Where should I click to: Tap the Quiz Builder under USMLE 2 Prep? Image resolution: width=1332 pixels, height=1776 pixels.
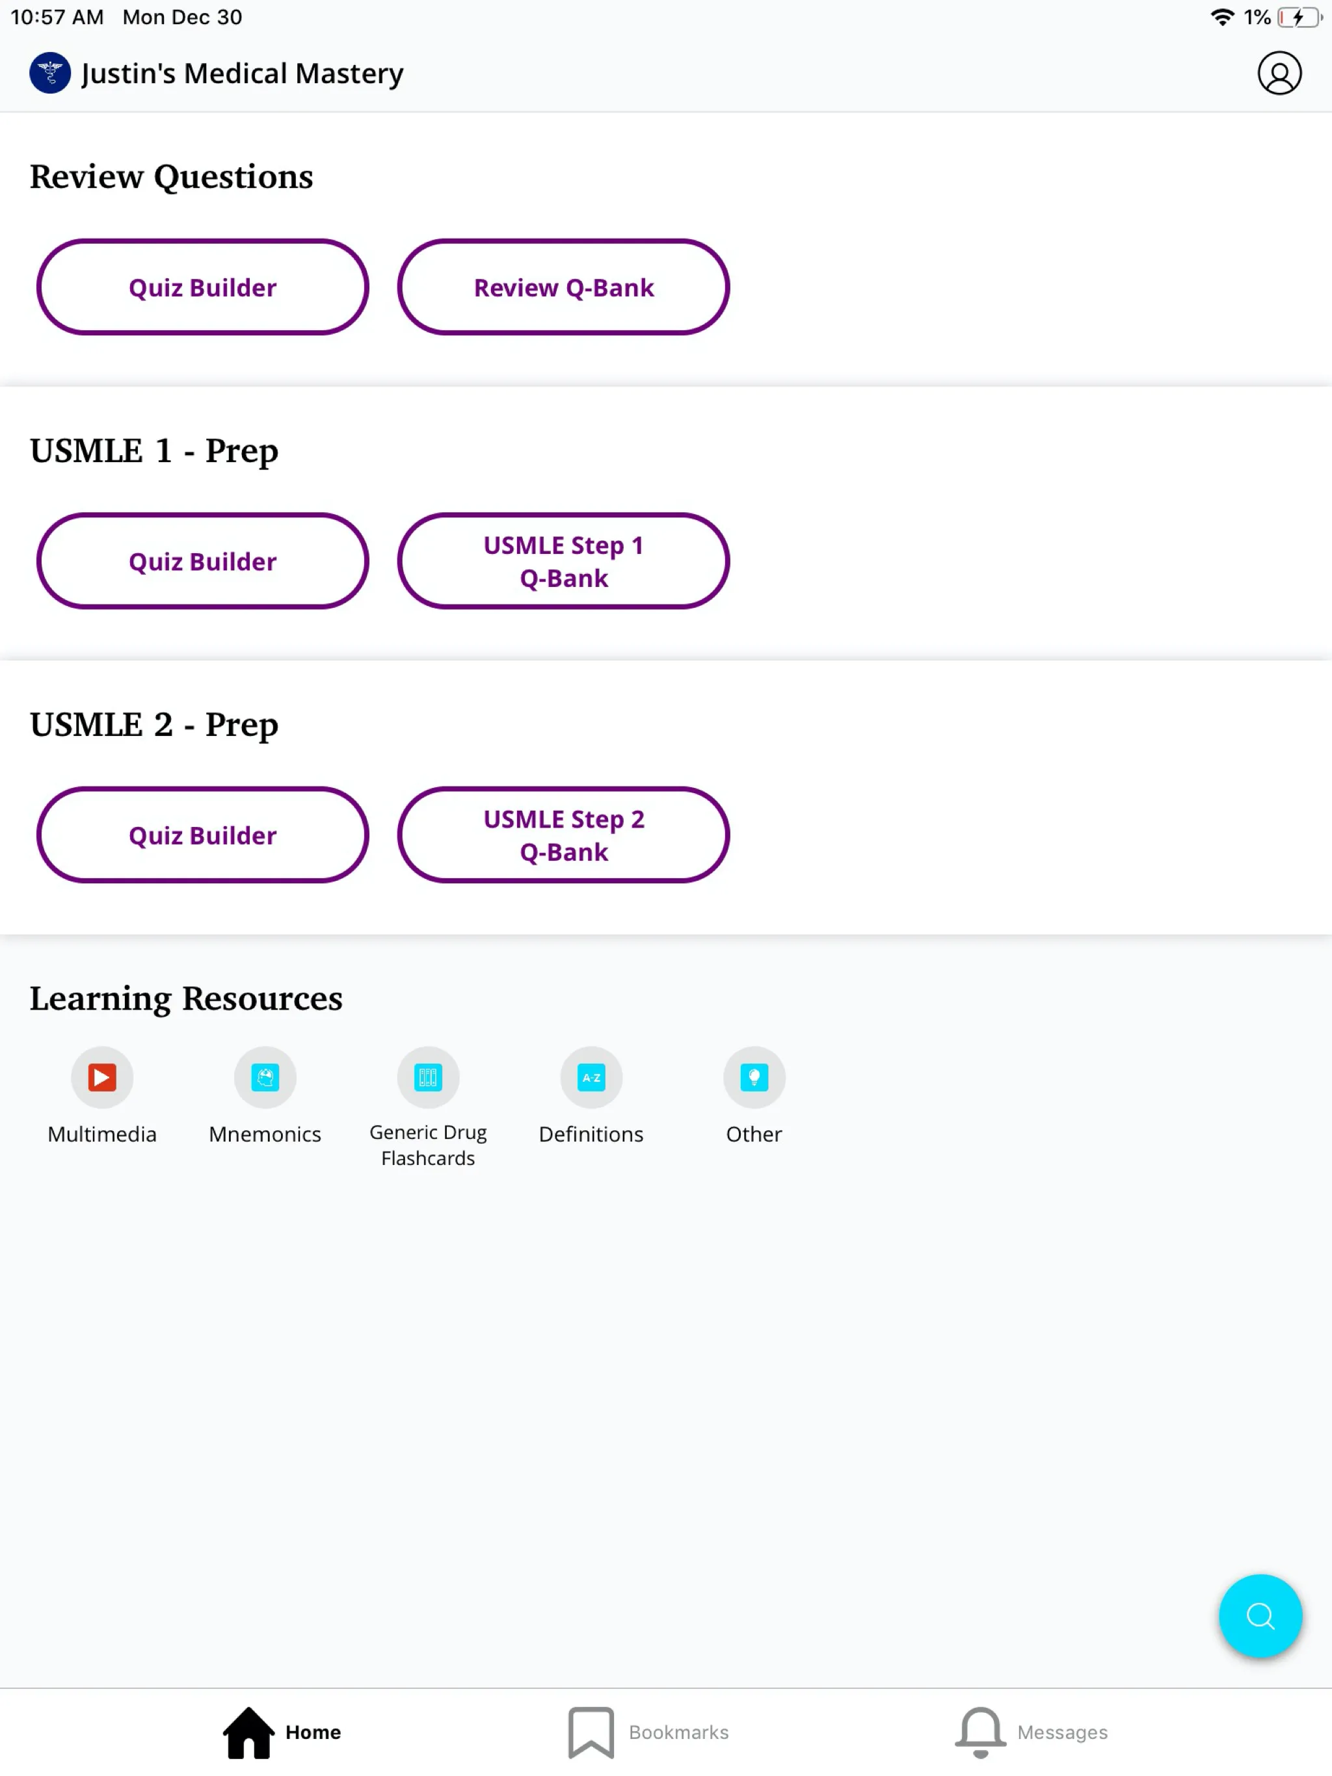(x=203, y=835)
